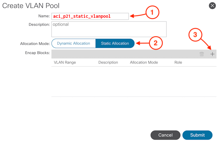
Task: Click the Allocation Mode column header
Action: click(x=144, y=62)
